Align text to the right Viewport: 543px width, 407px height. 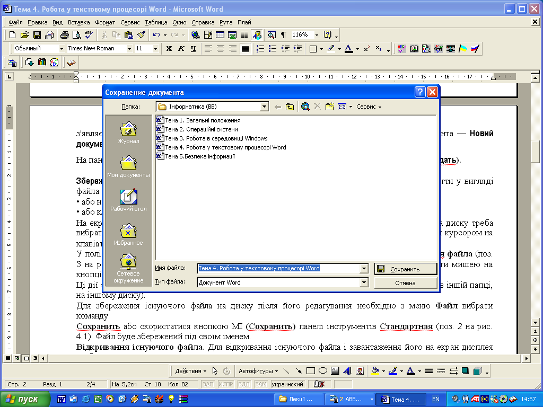pos(233,49)
